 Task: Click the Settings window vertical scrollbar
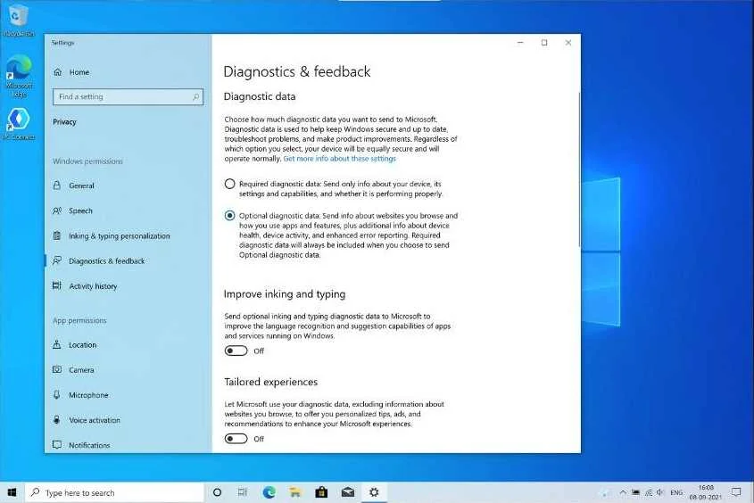click(579, 170)
